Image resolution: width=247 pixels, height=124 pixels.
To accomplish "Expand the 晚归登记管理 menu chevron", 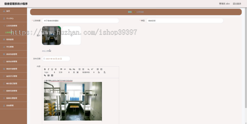I will tap(24, 83).
